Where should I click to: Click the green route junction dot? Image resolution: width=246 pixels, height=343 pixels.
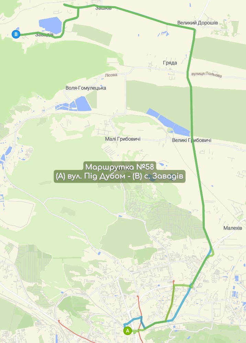coord(191,286)
